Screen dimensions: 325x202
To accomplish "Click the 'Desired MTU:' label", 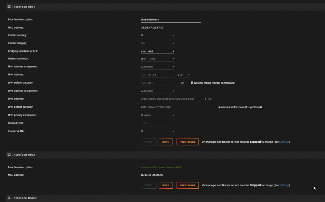I will [x=16, y=123].
